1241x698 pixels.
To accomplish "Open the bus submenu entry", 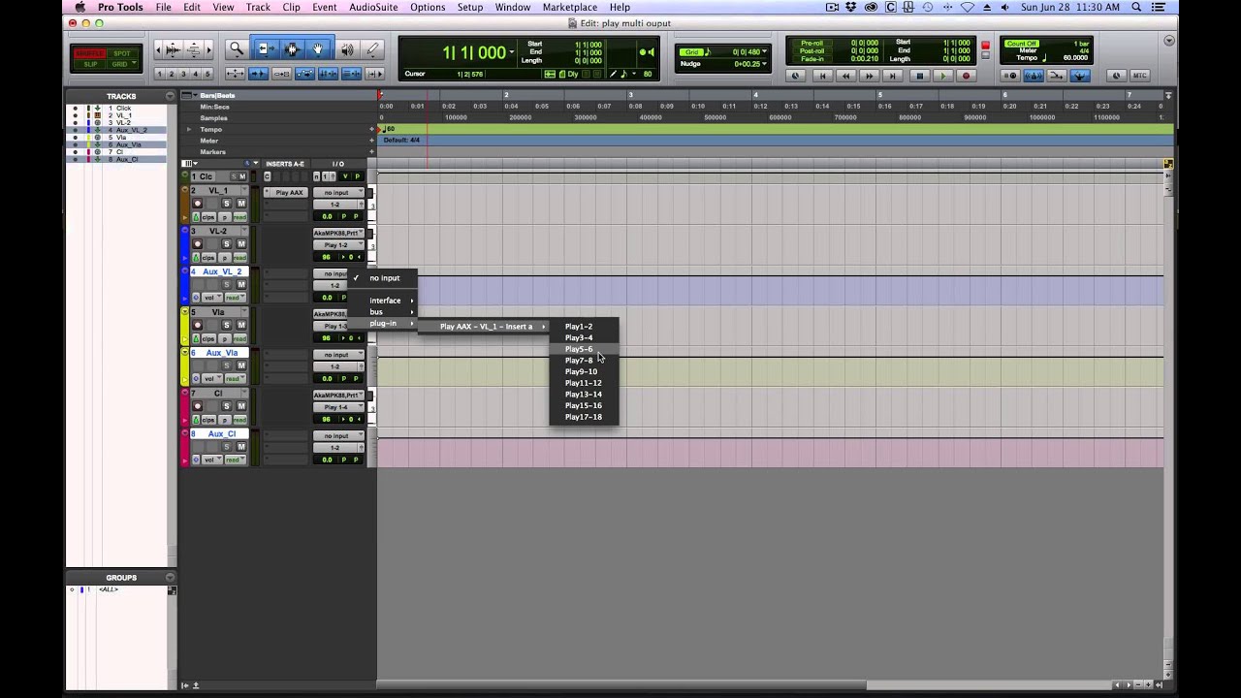I will tap(382, 312).
